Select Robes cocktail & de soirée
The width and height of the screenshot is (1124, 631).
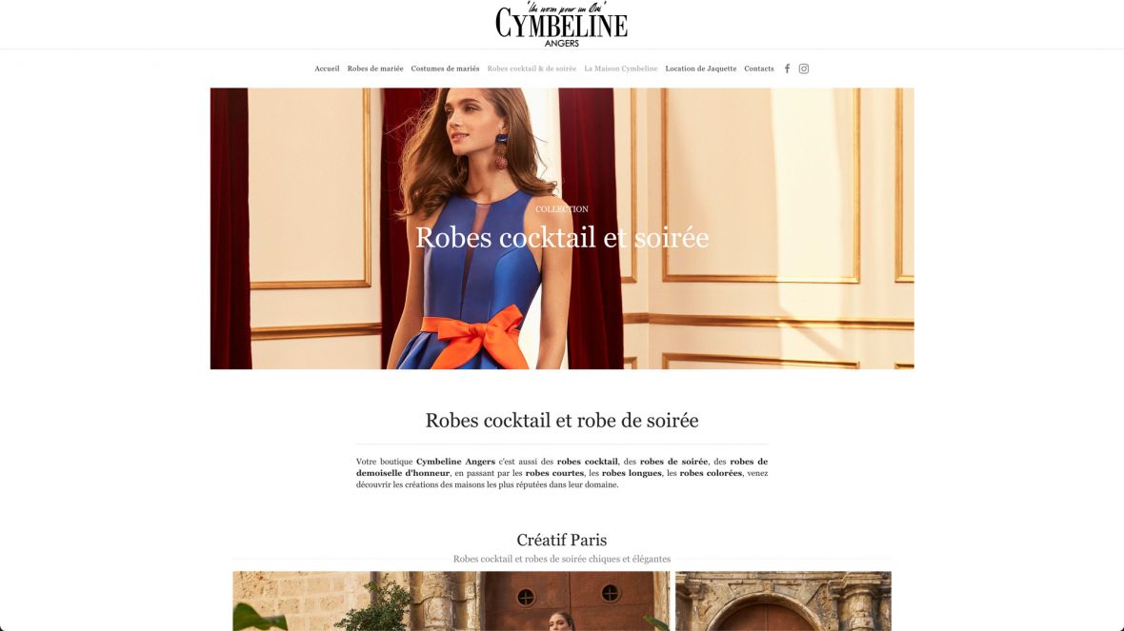point(532,69)
